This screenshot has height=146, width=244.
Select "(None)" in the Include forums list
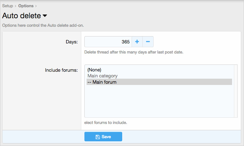(94, 70)
